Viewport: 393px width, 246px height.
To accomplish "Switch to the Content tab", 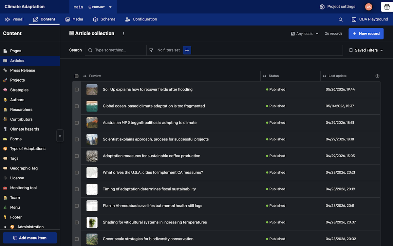I will coord(44,19).
